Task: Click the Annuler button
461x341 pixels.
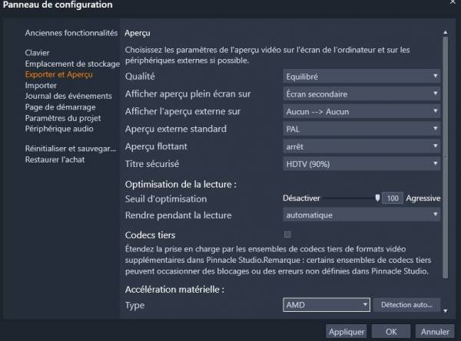Action: pyautogui.click(x=435, y=332)
